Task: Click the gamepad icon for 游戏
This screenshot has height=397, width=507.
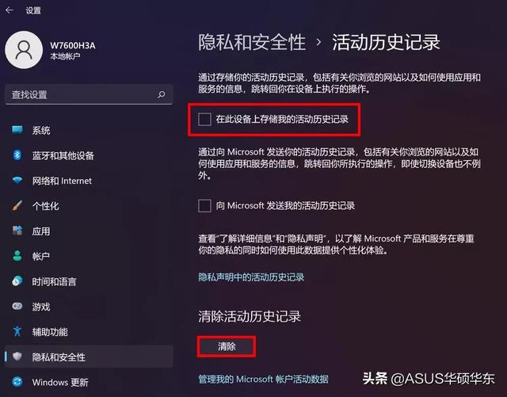Action: click(17, 306)
